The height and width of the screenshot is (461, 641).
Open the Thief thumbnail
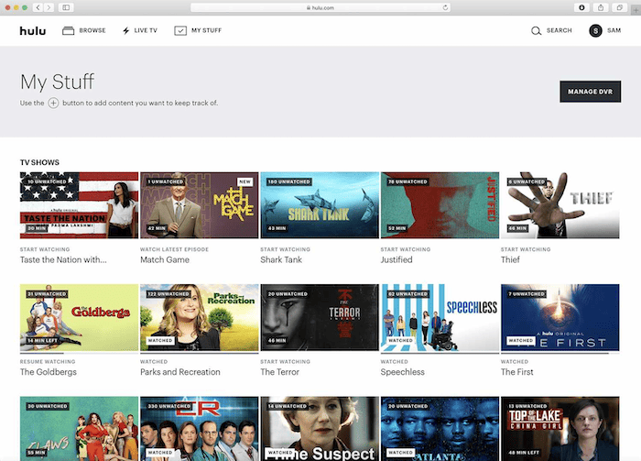pyautogui.click(x=560, y=205)
